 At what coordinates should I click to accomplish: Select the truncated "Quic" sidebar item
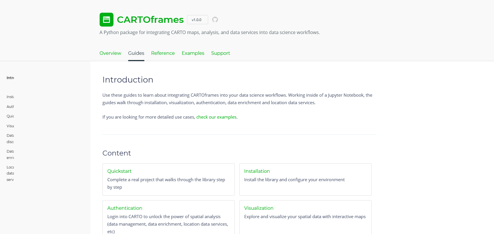point(10,116)
